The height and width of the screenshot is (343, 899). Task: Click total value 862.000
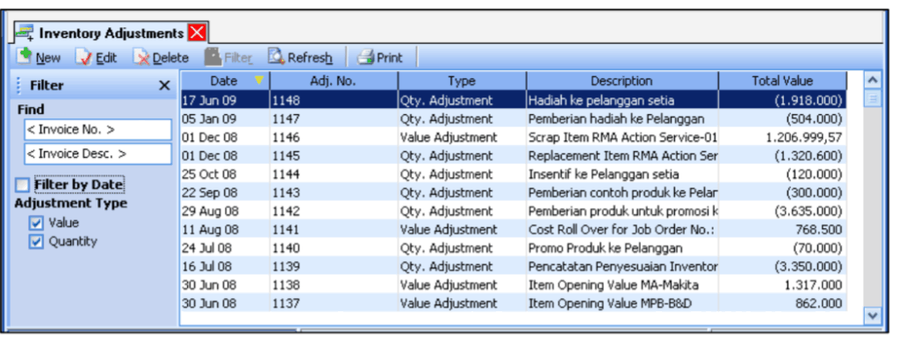coord(819,304)
